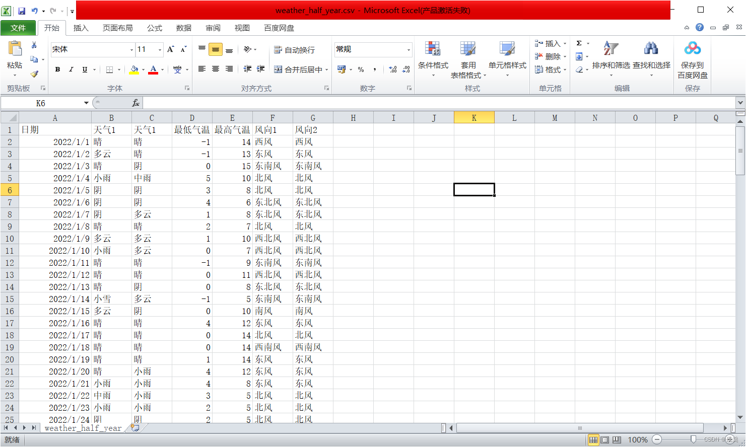The width and height of the screenshot is (746, 447).
Task: Switch to Normal view in status bar
Action: [593, 440]
